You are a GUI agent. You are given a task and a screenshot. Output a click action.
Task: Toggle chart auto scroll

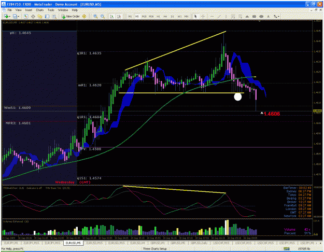(x=112, y=16)
